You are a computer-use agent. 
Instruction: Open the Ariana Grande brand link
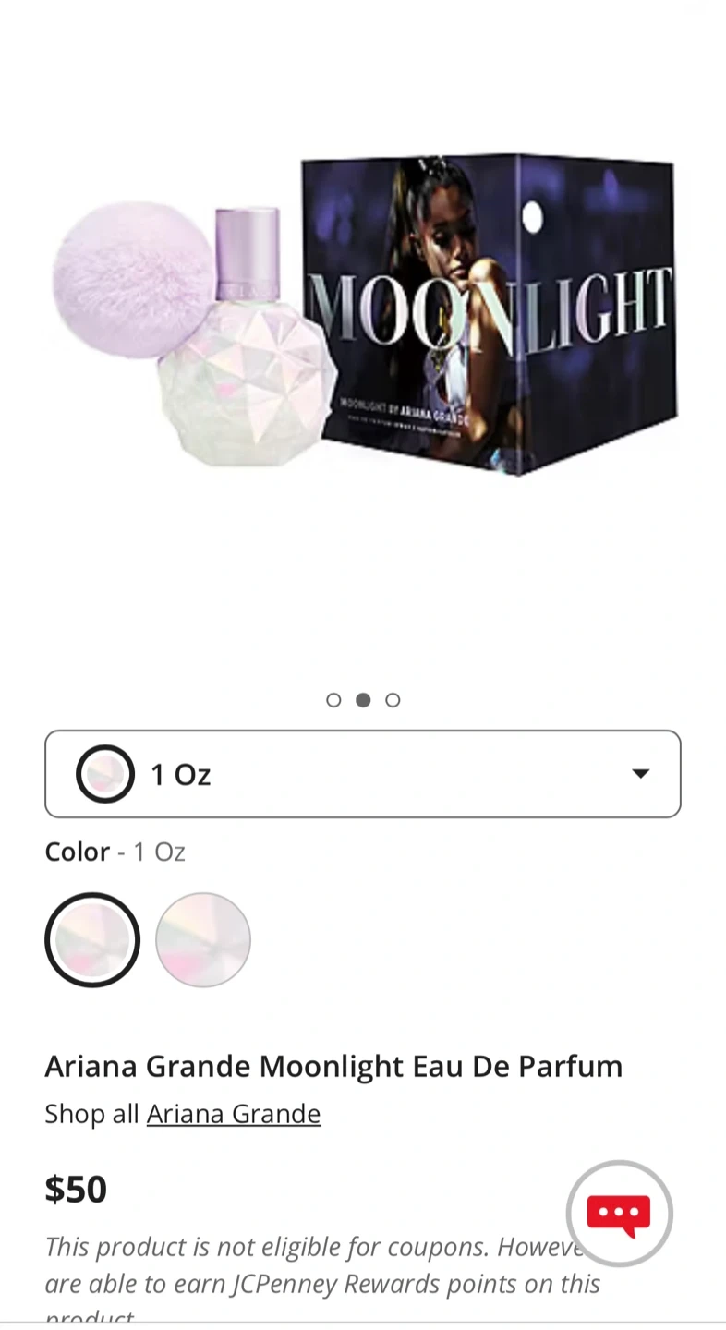(x=234, y=1114)
